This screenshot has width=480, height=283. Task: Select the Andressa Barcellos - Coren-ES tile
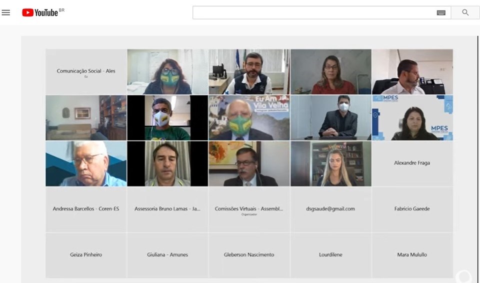coord(86,209)
